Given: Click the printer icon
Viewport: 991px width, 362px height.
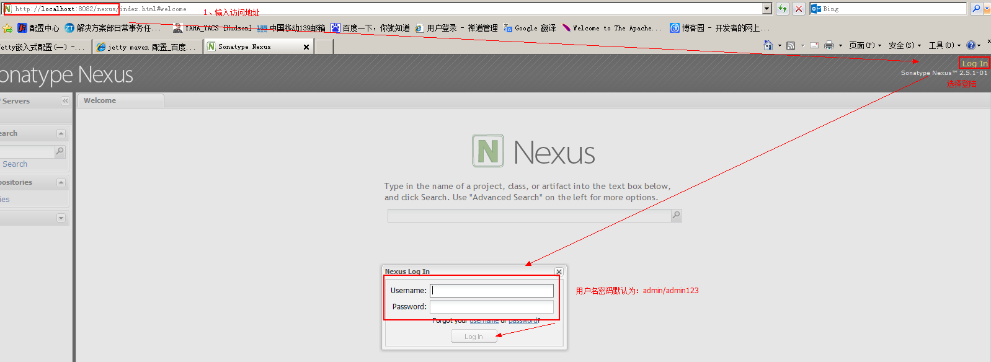Looking at the screenshot, I should [829, 45].
